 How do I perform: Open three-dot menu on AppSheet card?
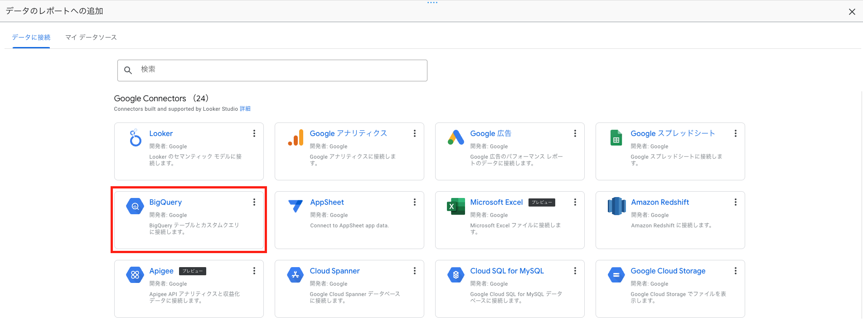[x=415, y=202]
